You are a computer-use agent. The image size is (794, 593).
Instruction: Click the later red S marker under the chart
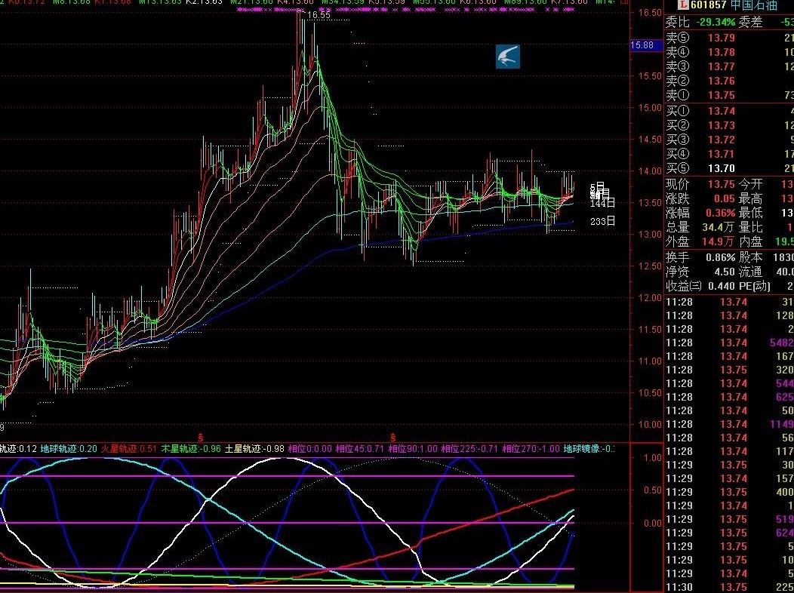tap(392, 437)
